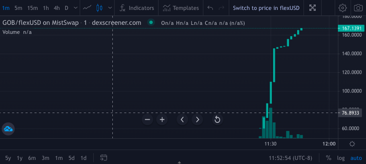Click the TradingView cloud logo
Image resolution: width=366 pixels, height=164 pixels.
coord(8,129)
